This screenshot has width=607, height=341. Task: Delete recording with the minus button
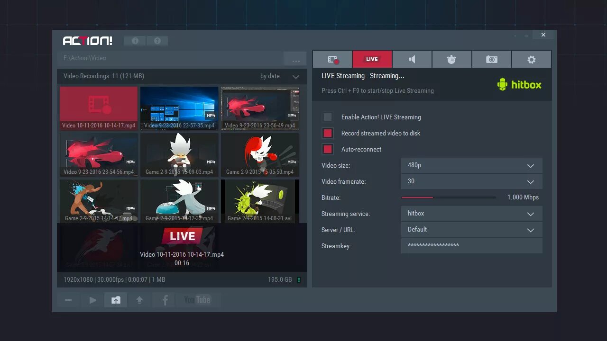(x=68, y=300)
